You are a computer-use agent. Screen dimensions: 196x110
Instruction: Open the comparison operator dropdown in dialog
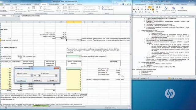40,75
